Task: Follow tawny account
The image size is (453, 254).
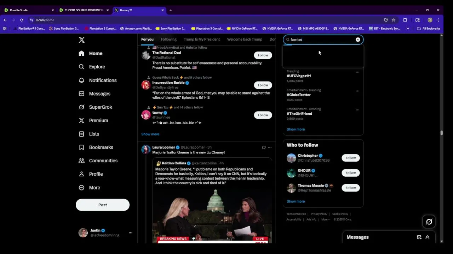Action: [x=263, y=115]
